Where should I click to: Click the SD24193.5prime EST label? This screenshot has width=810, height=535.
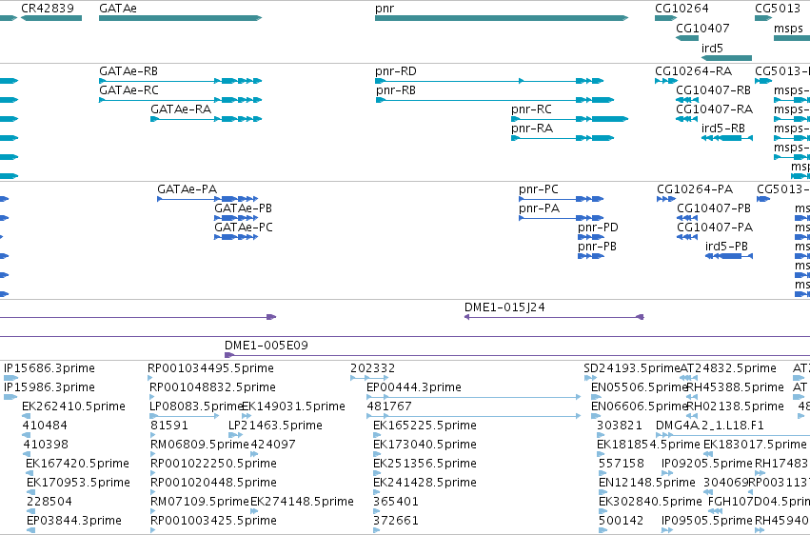coord(632,368)
